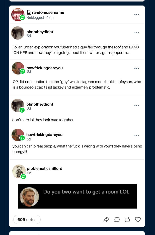Open randomusername post options menu
The height and width of the screenshot is (235, 155).
coord(136,15)
